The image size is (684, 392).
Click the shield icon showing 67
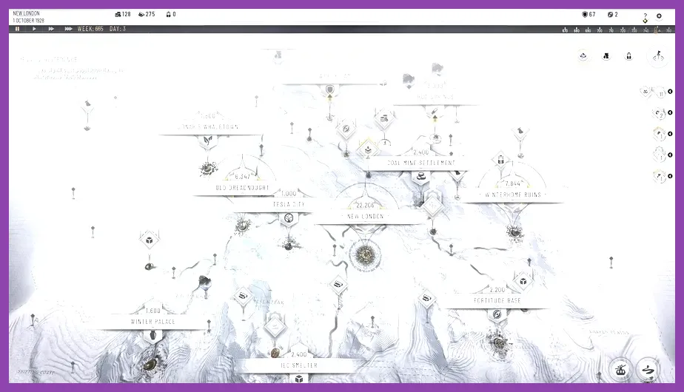[x=585, y=14]
